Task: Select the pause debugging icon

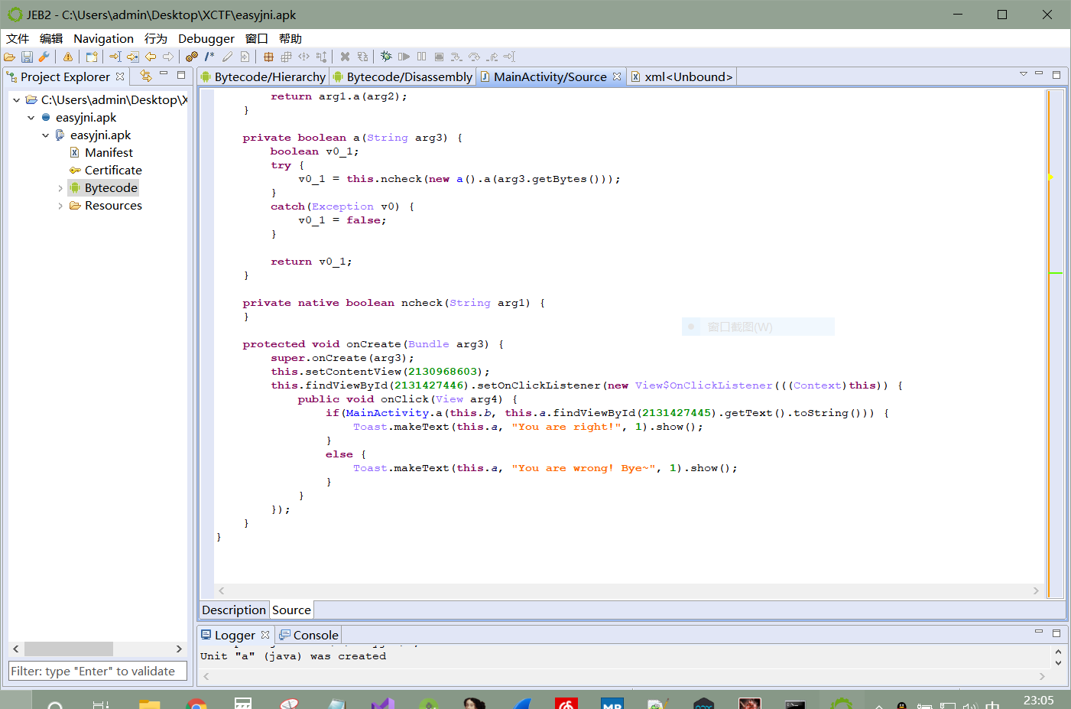Action: click(421, 56)
